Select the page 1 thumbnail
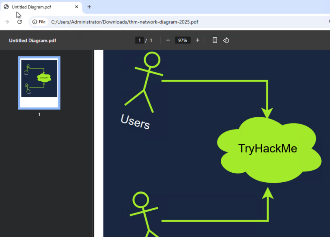Image resolution: width=330 pixels, height=237 pixels. pyautogui.click(x=39, y=83)
